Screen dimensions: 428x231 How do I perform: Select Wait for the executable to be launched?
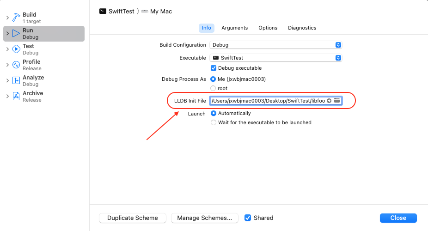(214, 122)
